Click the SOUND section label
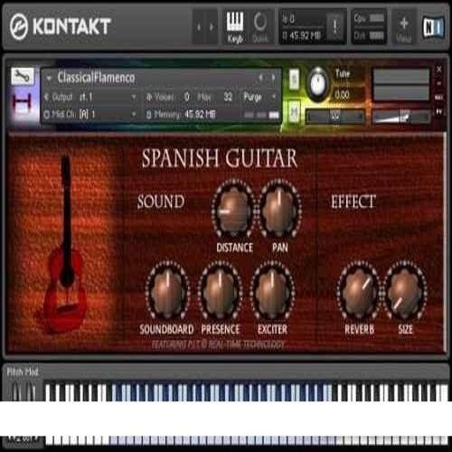 click(161, 201)
